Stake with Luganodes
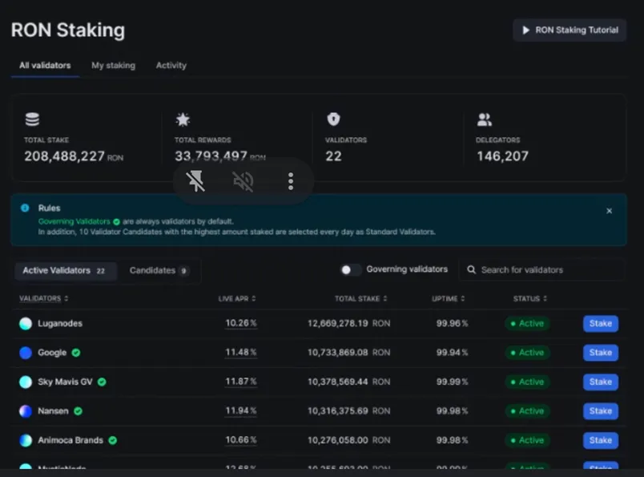This screenshot has width=644, height=477. coord(601,324)
